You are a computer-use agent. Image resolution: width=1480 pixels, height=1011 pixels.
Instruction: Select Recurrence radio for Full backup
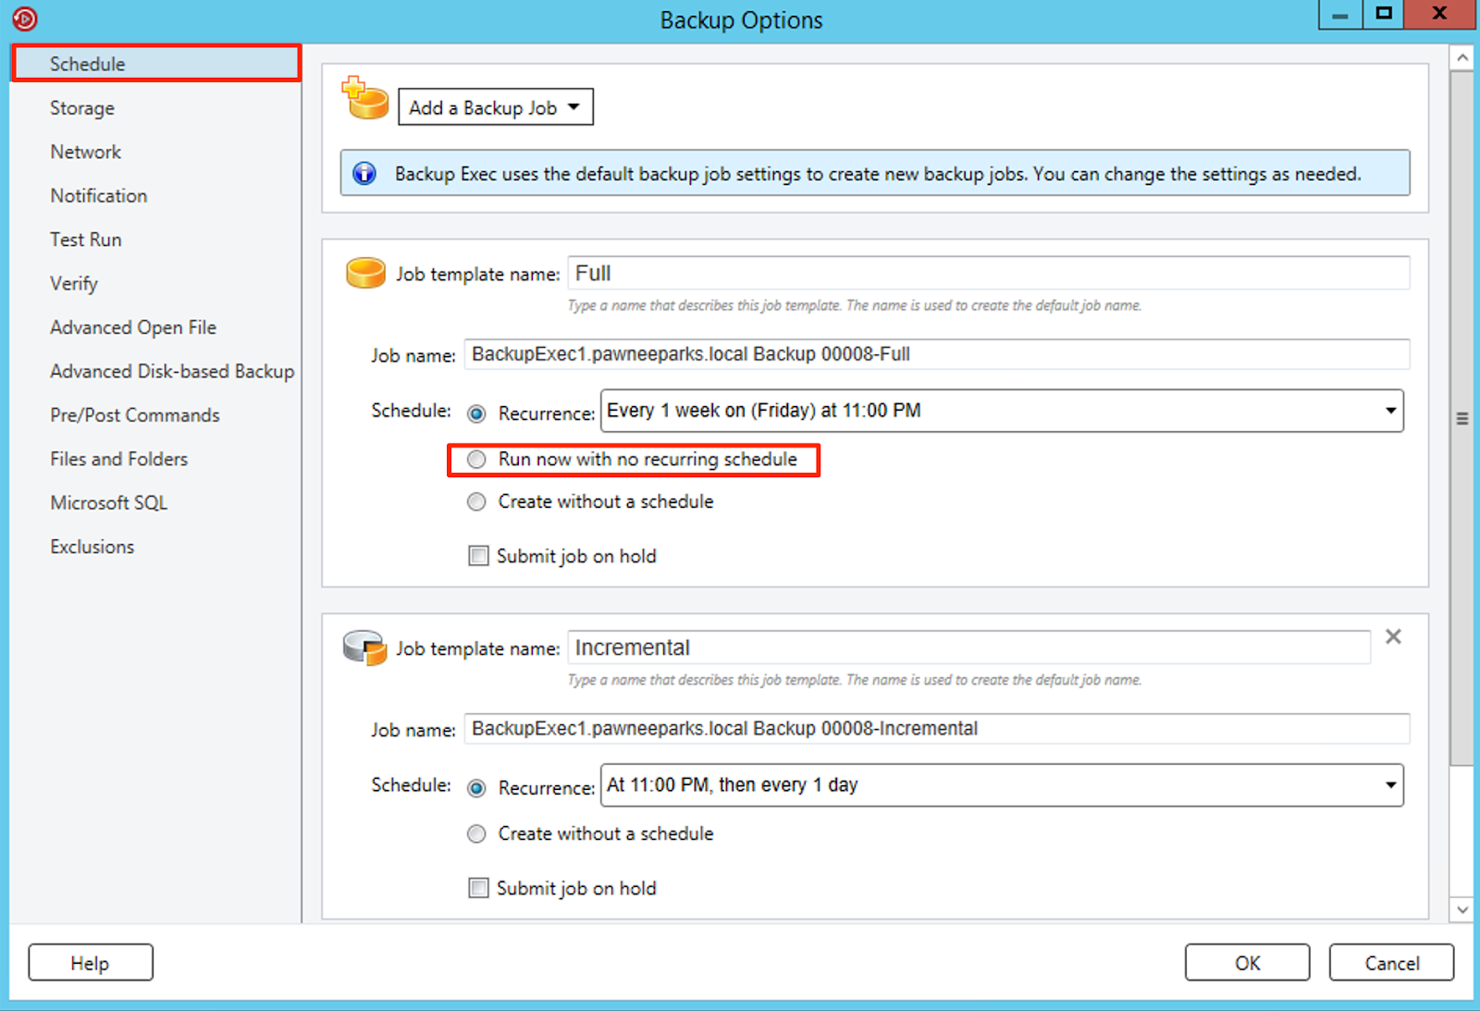[x=476, y=413]
